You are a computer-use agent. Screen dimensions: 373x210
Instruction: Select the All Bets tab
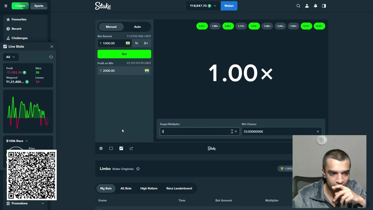(126, 188)
